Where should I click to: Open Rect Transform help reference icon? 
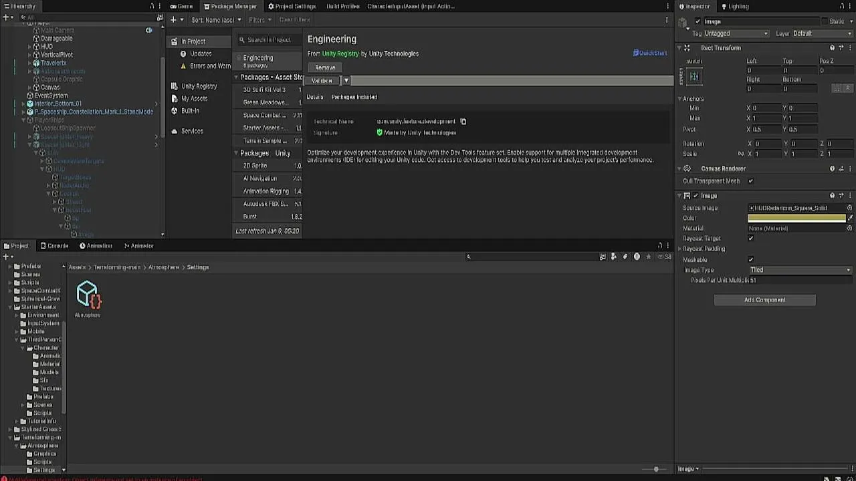[832, 48]
